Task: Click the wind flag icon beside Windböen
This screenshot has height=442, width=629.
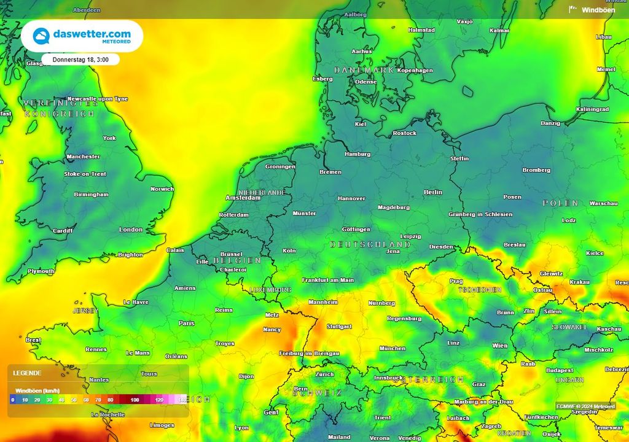Action: pos(572,9)
